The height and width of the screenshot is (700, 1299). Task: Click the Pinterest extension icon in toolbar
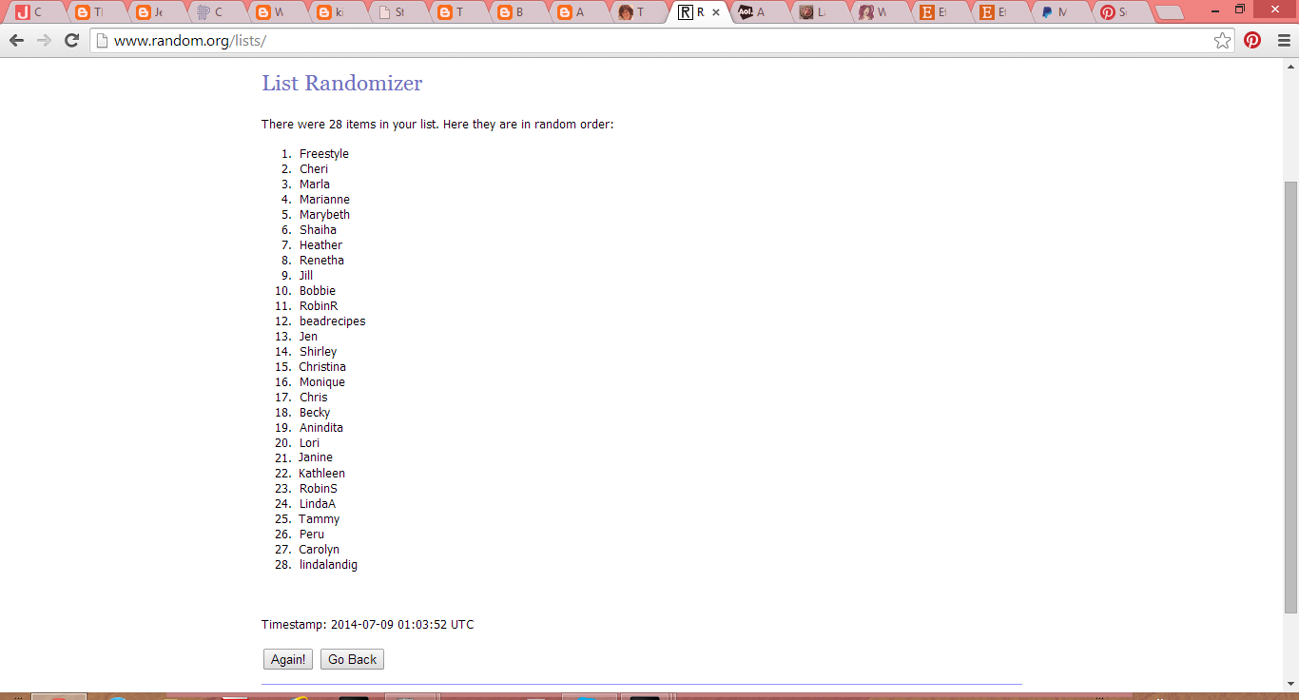(1252, 40)
